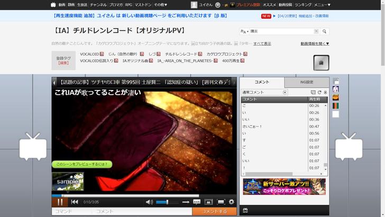Viewport: 385px width, 217px height.
Task: Pause the video playback
Action: point(60,202)
